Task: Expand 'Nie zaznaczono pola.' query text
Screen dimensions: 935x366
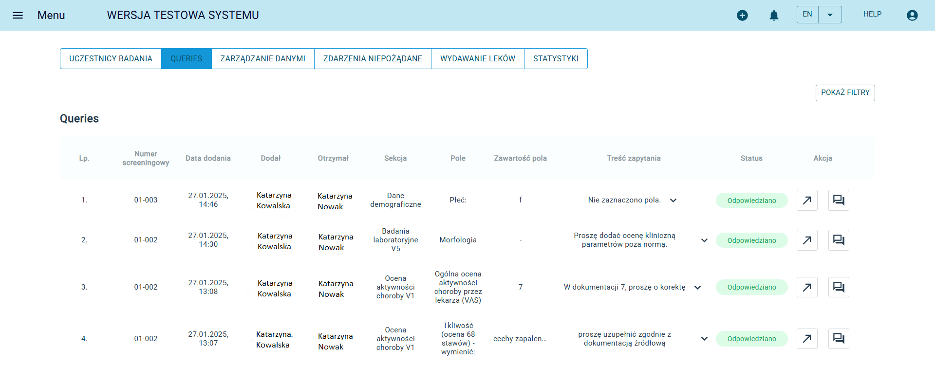Action: coord(673,200)
